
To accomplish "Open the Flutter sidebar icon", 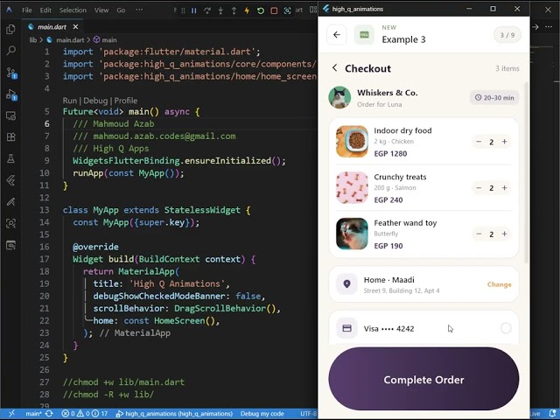I will (x=10, y=180).
